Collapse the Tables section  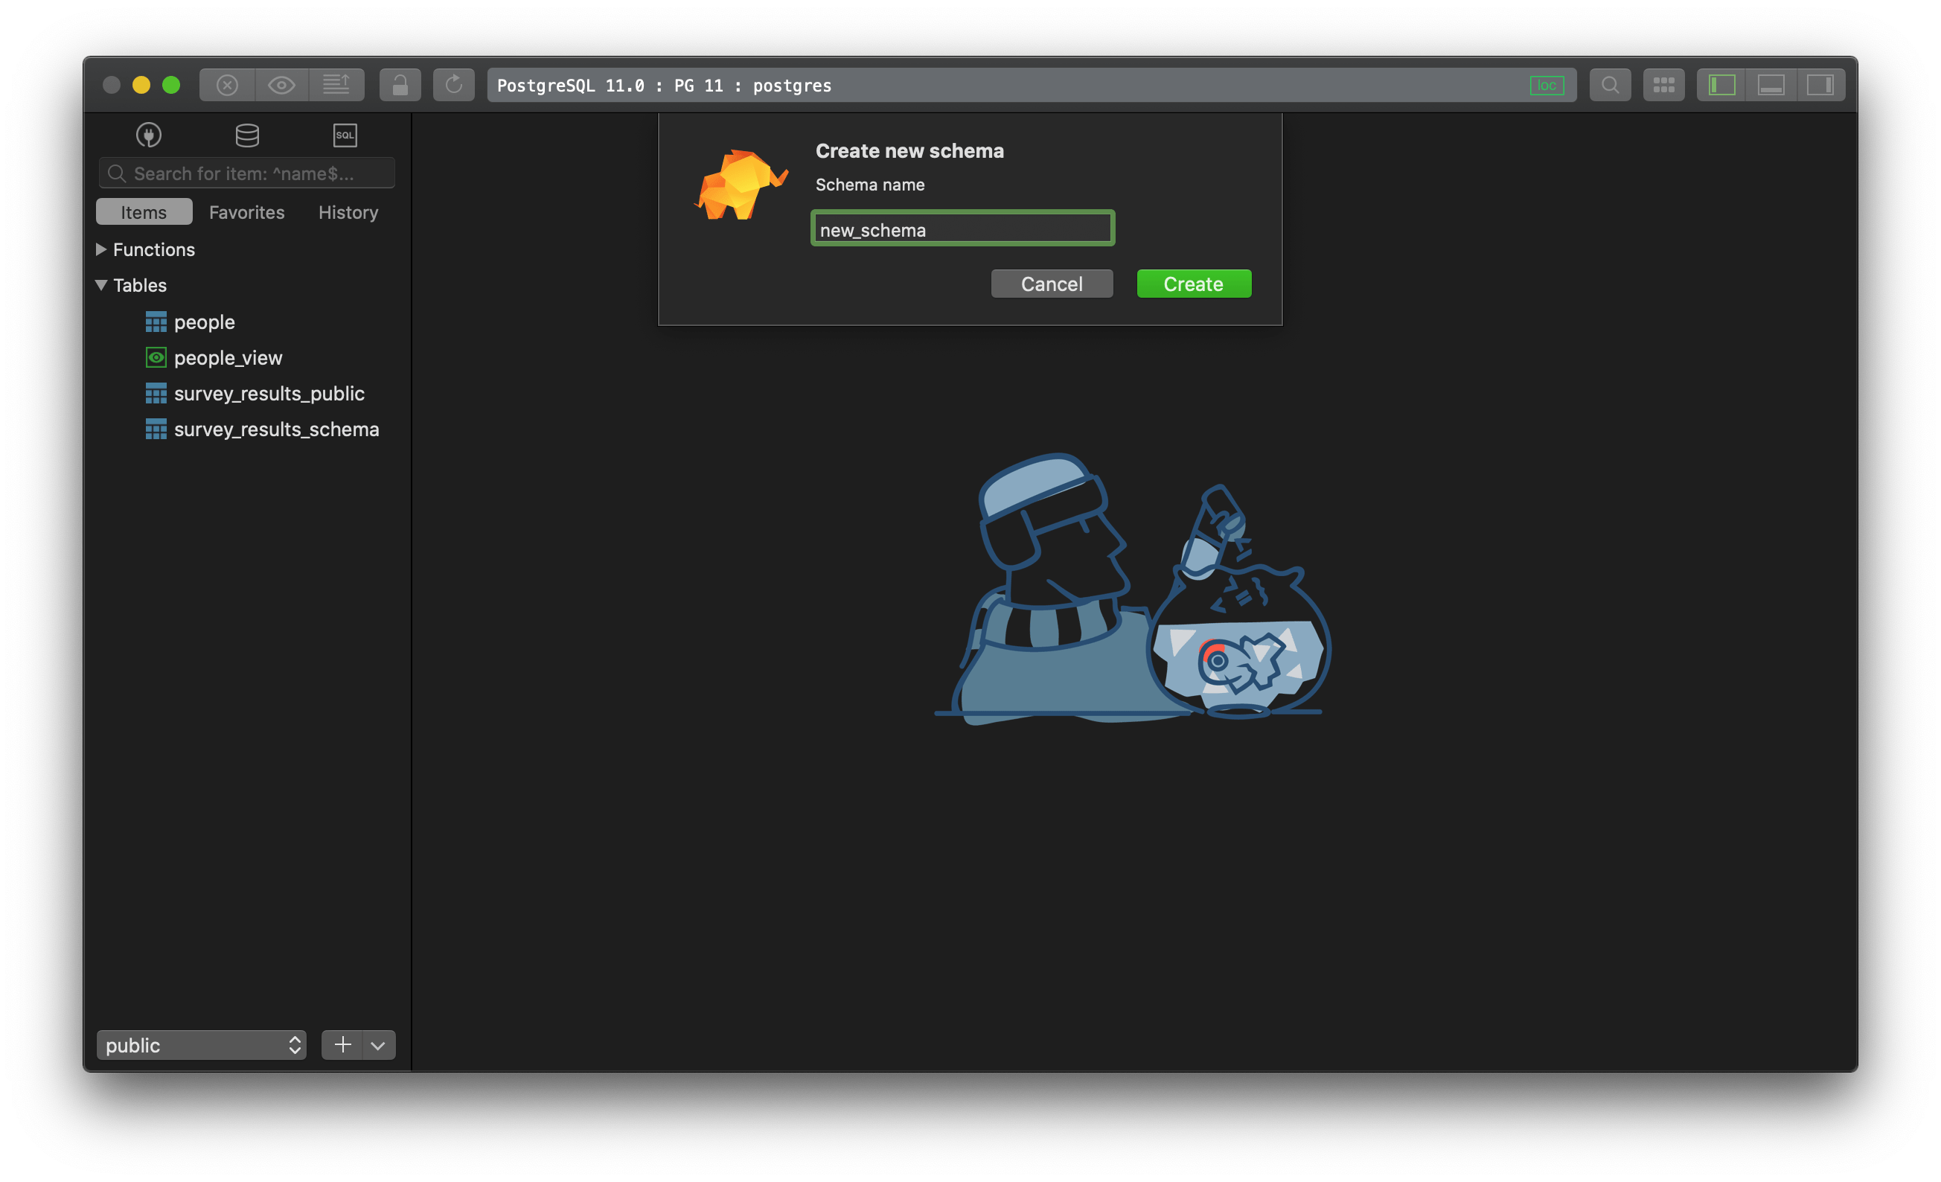point(100,284)
